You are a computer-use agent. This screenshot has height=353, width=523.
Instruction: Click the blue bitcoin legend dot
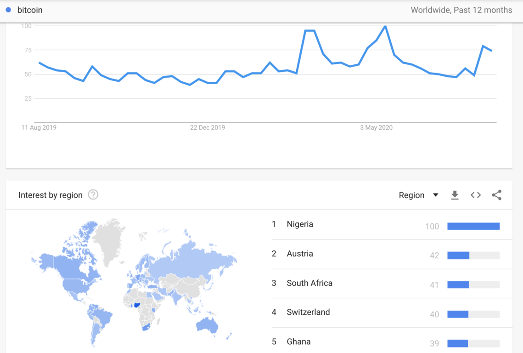click(x=8, y=10)
